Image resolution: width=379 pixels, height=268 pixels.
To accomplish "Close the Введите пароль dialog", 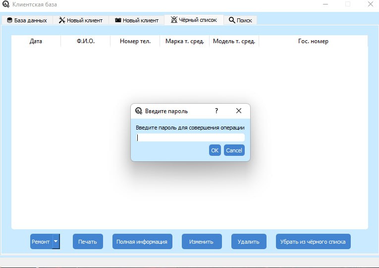I will tap(239, 111).
